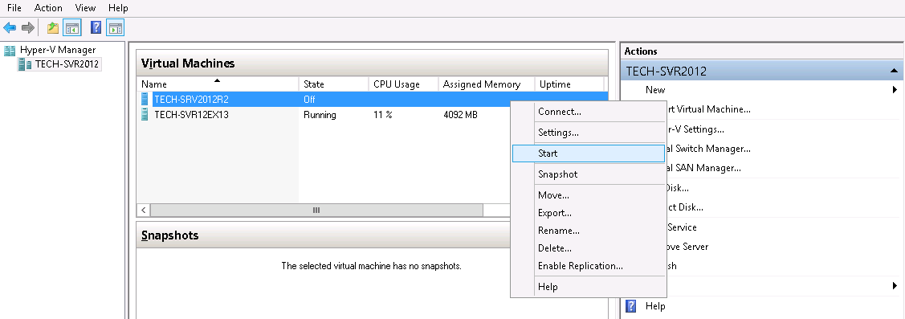
Task: Sort by the State column header
Action: (x=333, y=84)
